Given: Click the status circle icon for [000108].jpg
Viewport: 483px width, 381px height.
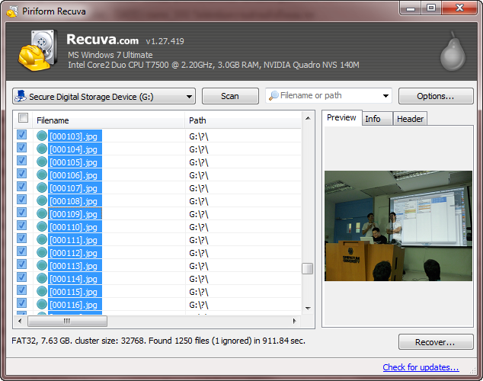Looking at the screenshot, I should click(42, 200).
